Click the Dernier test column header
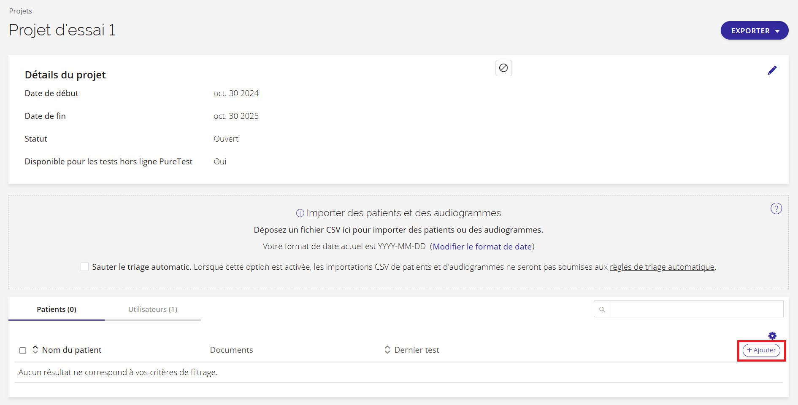The image size is (798, 405). click(417, 350)
